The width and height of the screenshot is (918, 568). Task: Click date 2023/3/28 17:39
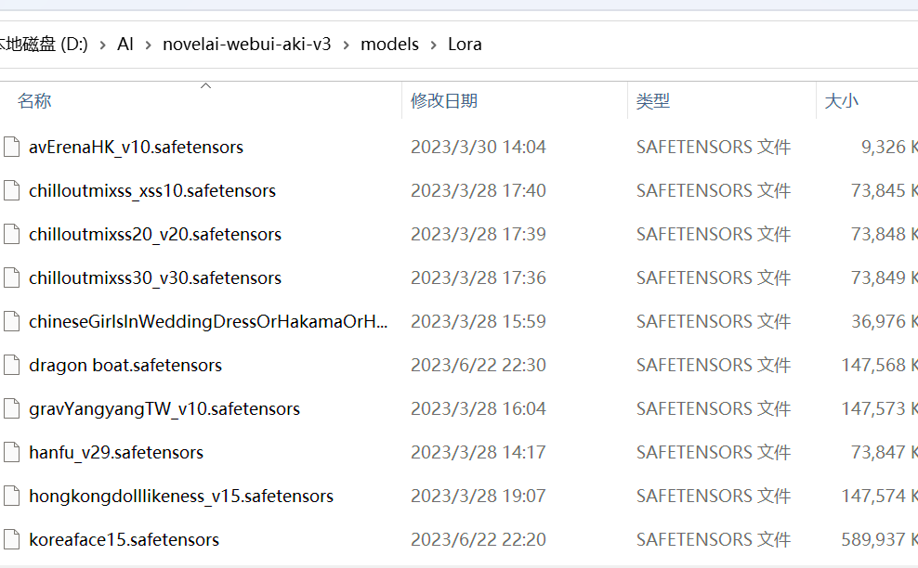479,234
